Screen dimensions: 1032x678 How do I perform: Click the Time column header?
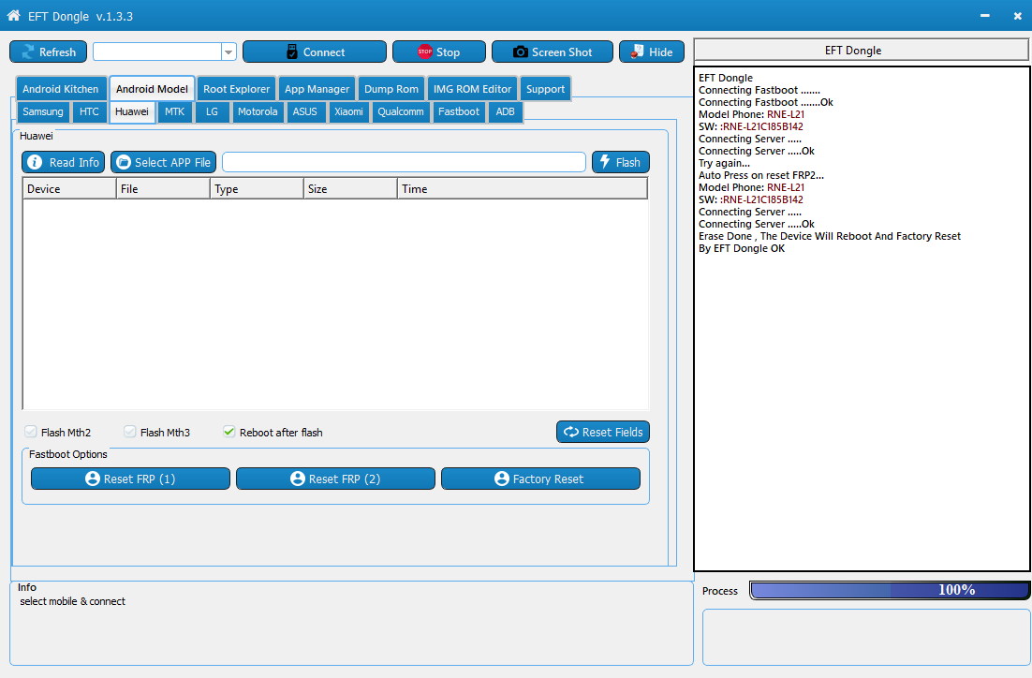tap(523, 189)
